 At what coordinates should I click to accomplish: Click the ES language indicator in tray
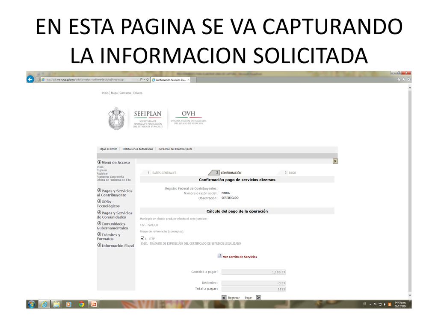[364, 304]
